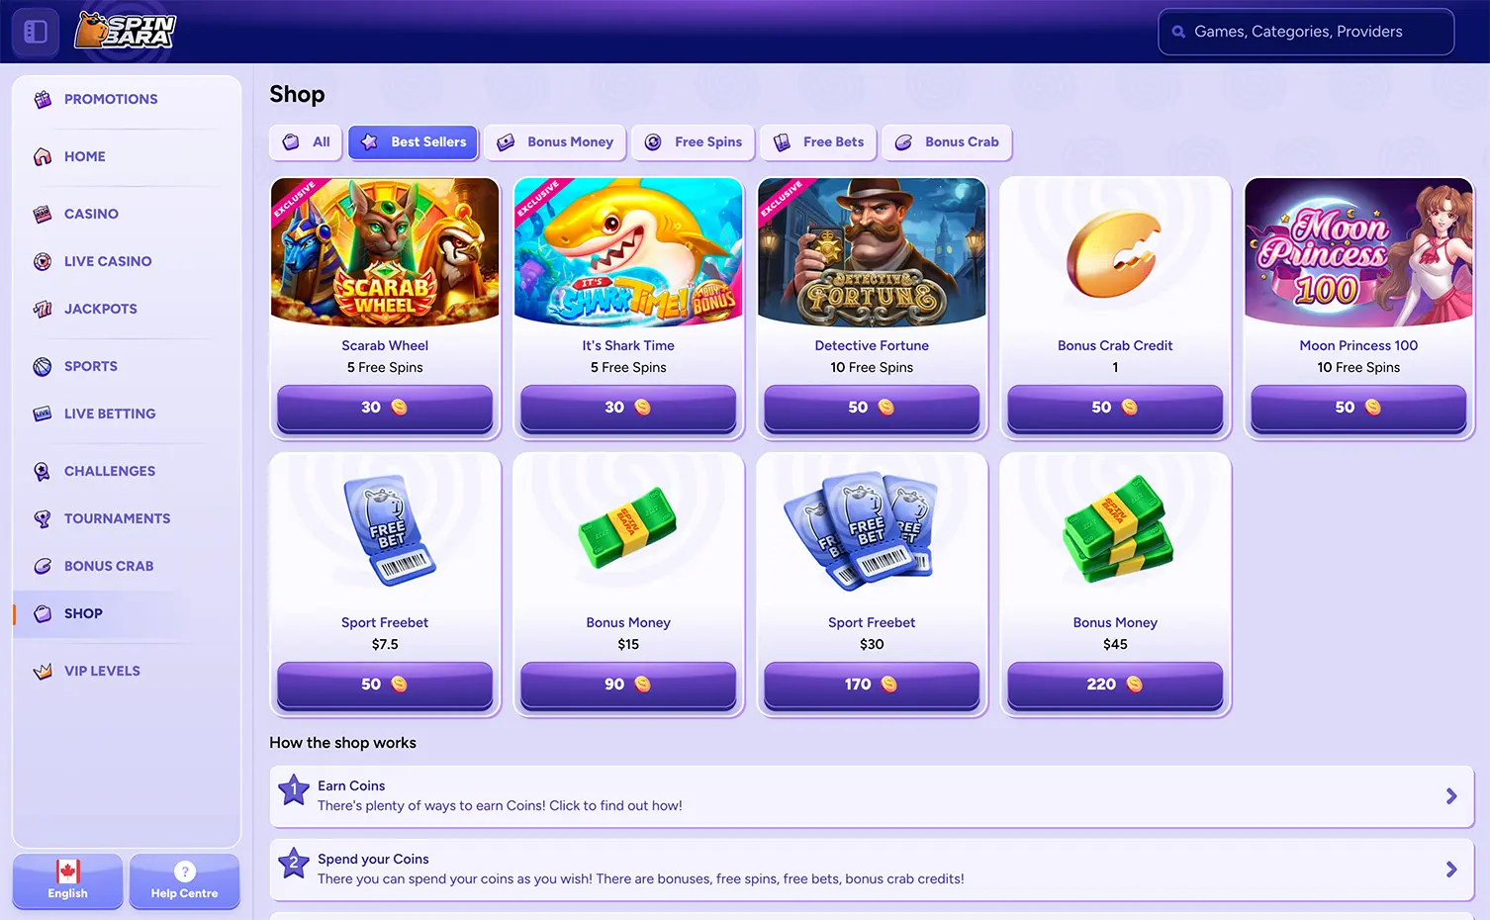Select the Free Spins filter tab
Viewport: 1490px width, 920px height.
pyautogui.click(x=694, y=142)
